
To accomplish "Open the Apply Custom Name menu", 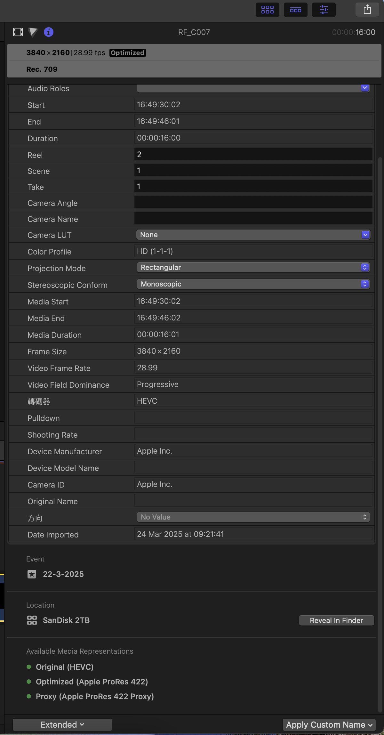I will (329, 724).
